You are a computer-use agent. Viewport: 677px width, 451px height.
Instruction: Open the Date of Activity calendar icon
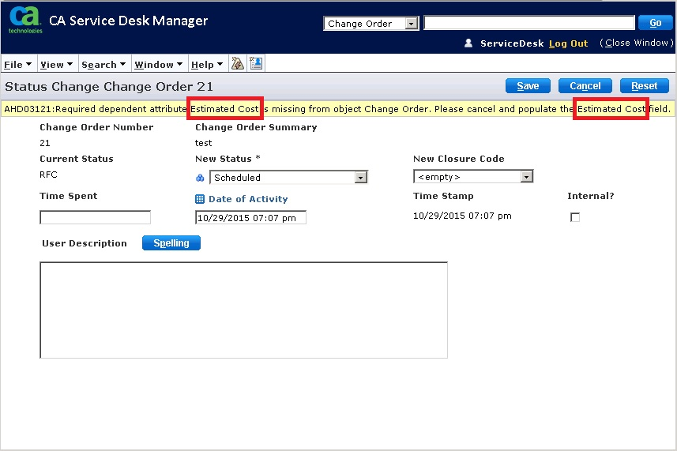point(200,200)
